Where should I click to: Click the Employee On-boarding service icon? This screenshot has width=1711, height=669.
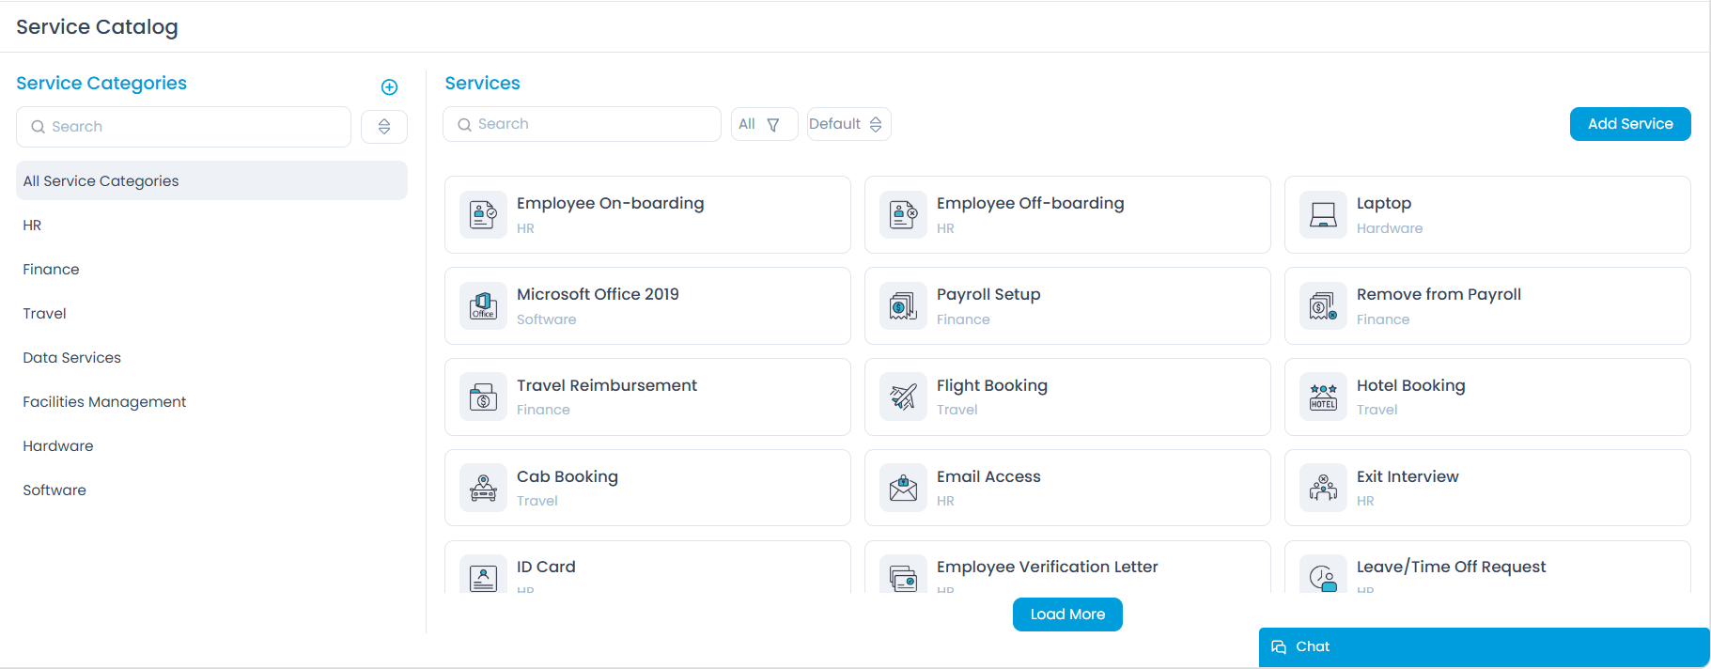(483, 215)
